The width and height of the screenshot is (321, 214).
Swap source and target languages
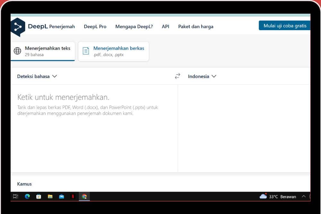(178, 76)
